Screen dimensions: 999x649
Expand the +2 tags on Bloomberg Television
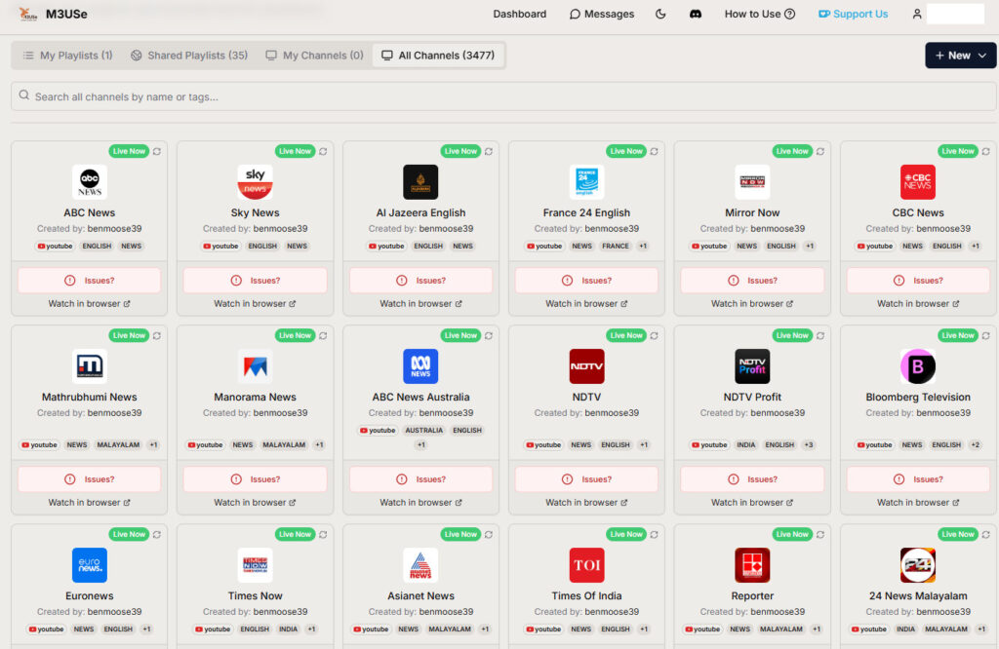coord(976,444)
